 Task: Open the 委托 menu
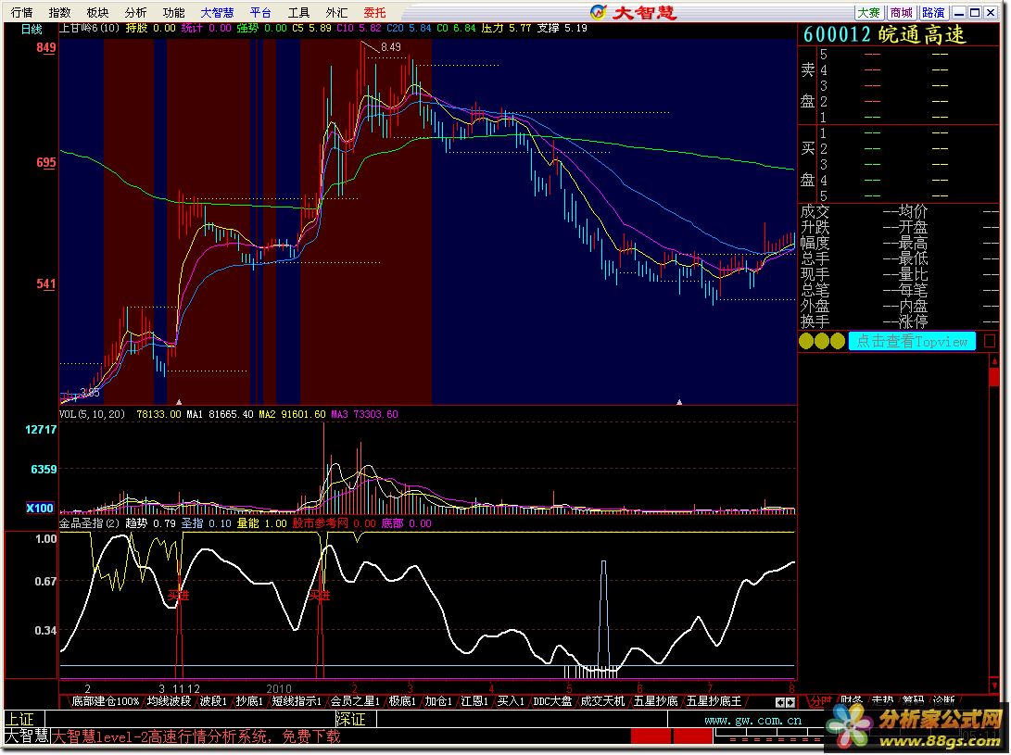click(x=374, y=12)
